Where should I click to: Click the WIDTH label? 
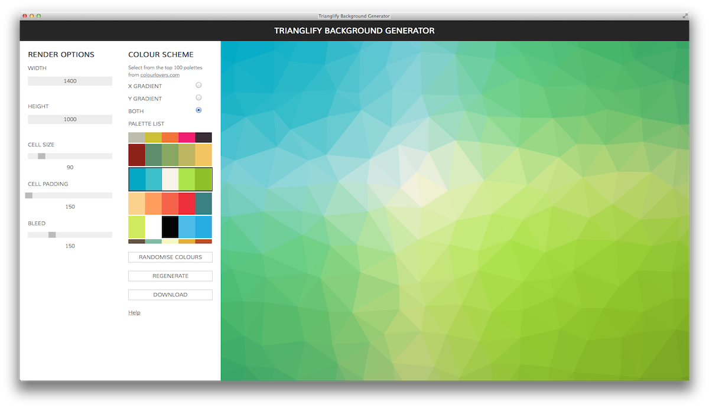click(x=37, y=68)
